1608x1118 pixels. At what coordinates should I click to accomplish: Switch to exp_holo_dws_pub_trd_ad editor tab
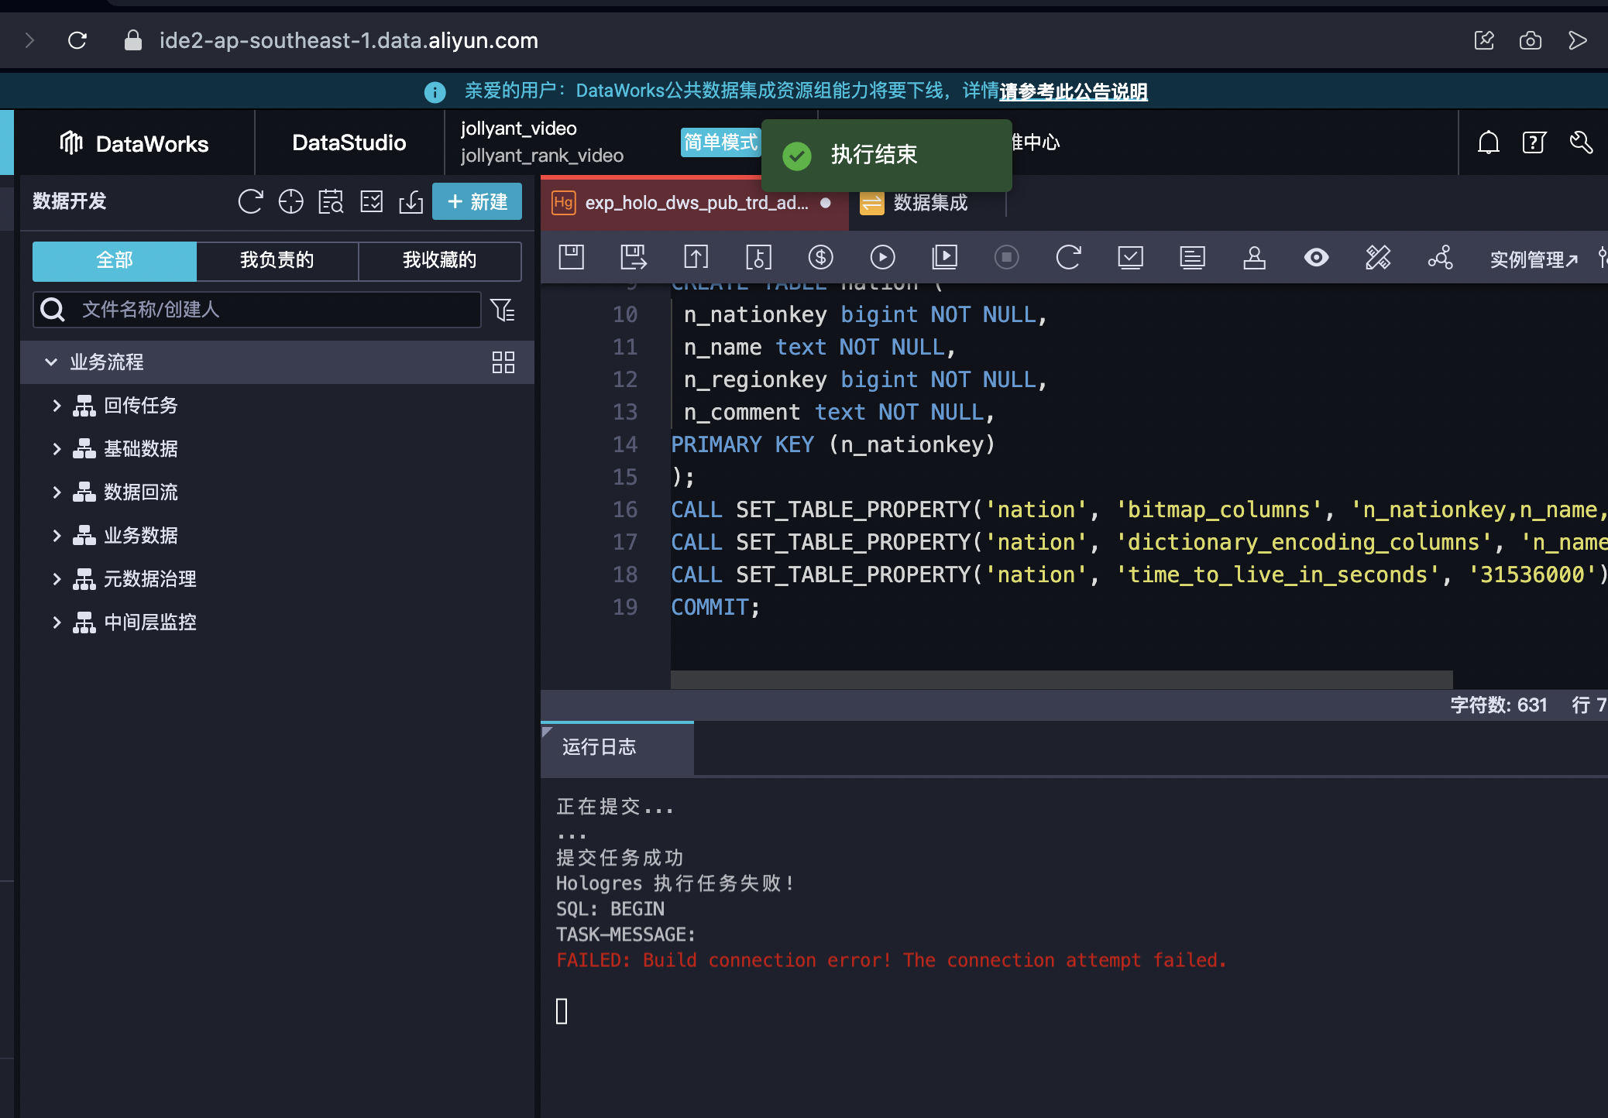[x=695, y=203]
